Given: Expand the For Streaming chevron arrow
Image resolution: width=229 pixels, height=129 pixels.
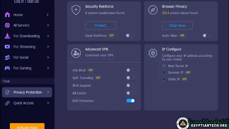Looking at the screenshot, I should [48, 47].
